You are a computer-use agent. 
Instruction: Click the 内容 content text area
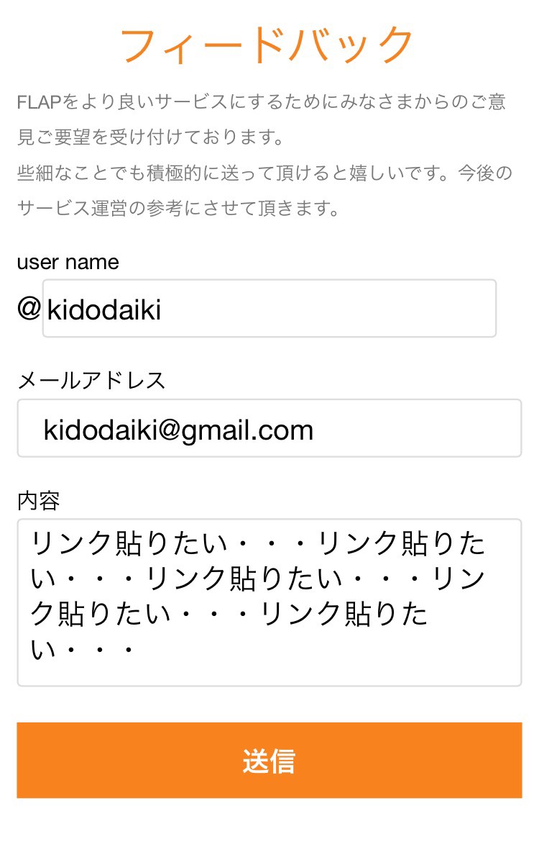(269, 602)
